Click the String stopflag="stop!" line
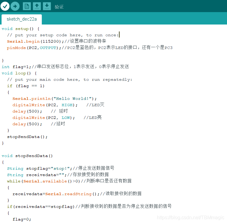The image size is (227, 223). 60,168
